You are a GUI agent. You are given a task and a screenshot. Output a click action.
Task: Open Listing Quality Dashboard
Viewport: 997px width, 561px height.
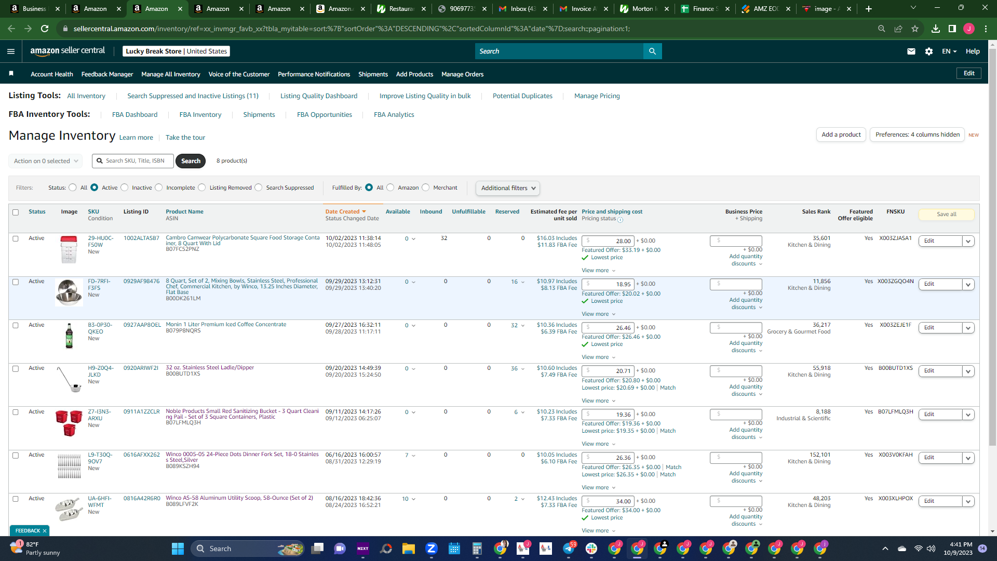click(319, 96)
